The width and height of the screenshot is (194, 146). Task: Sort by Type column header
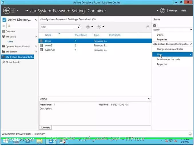coord(96,35)
